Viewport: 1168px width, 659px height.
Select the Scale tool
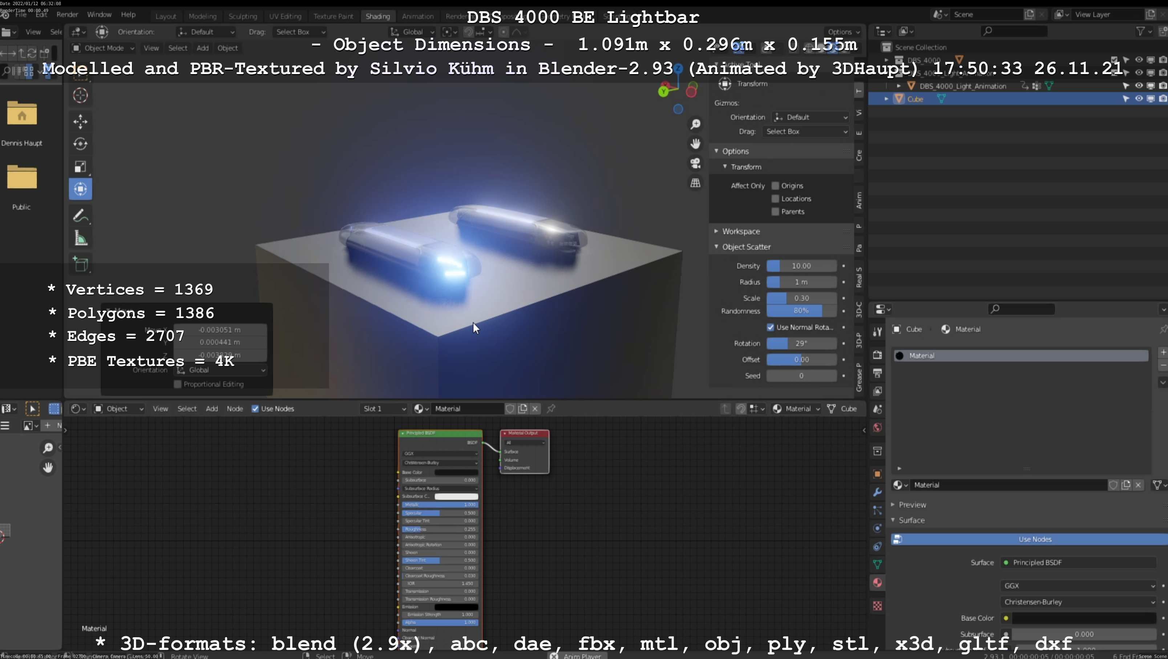[x=80, y=167]
